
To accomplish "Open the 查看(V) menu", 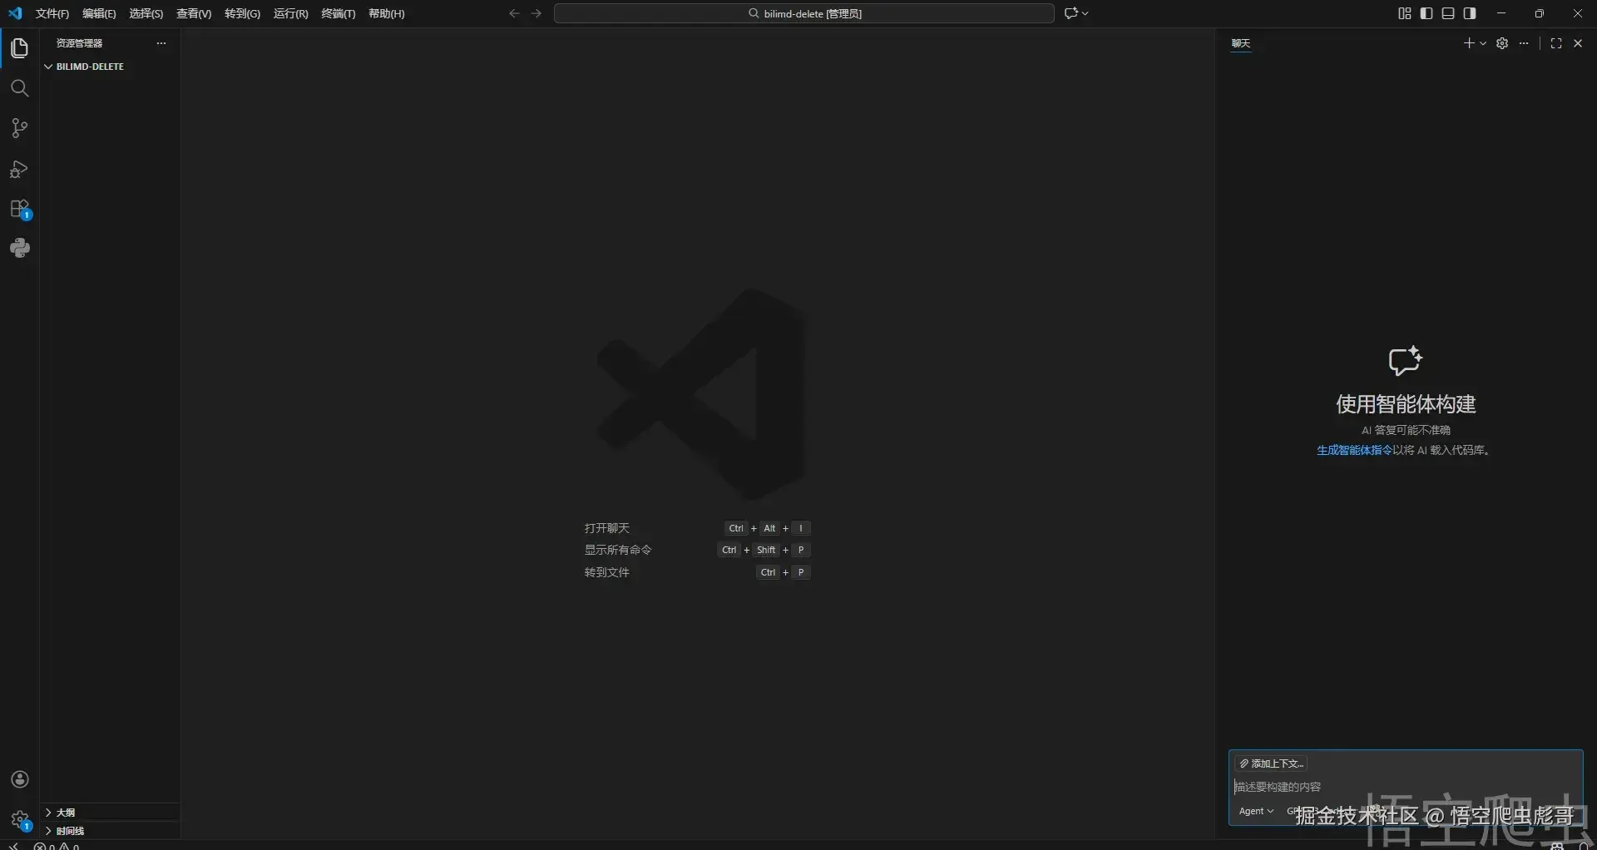I will click(x=194, y=14).
